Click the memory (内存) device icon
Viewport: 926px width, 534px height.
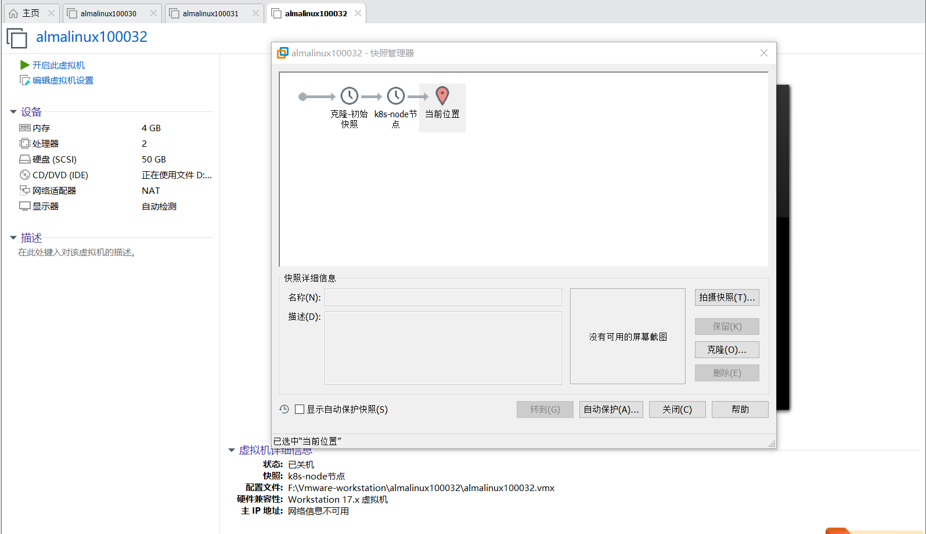tap(25, 128)
